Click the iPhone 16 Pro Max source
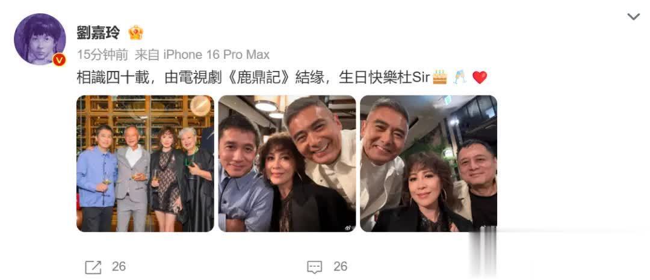Screen dimensions: 650x280 pos(217,55)
